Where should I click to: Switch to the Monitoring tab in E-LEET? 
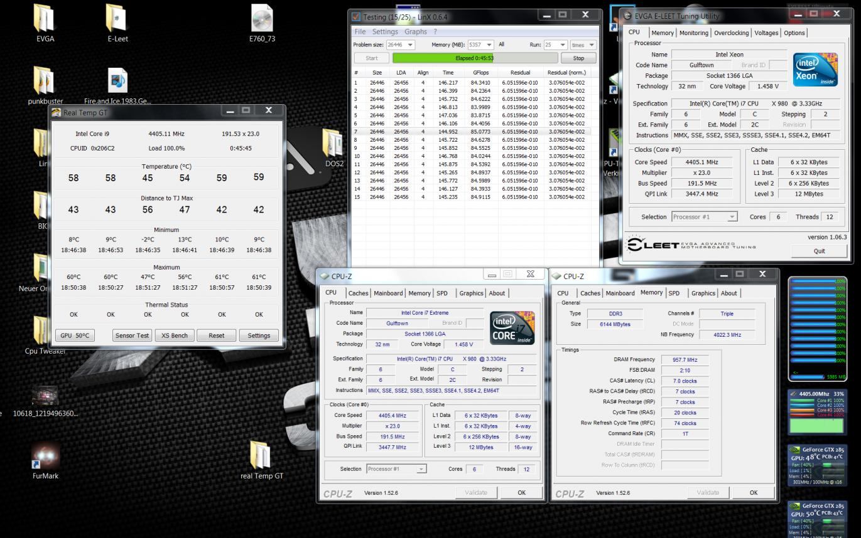click(x=693, y=33)
